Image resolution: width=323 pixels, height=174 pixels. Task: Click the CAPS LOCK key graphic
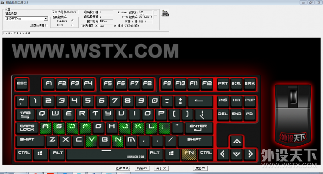click(x=27, y=128)
